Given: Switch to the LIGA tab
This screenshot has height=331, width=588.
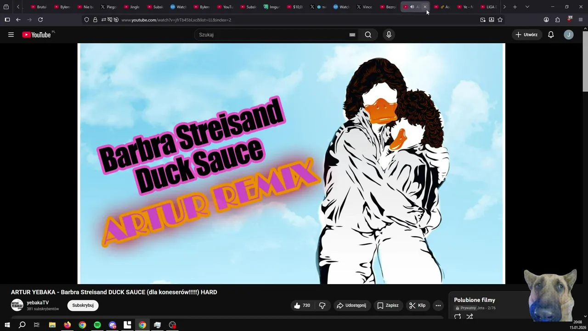Looking at the screenshot, I should click(489, 7).
